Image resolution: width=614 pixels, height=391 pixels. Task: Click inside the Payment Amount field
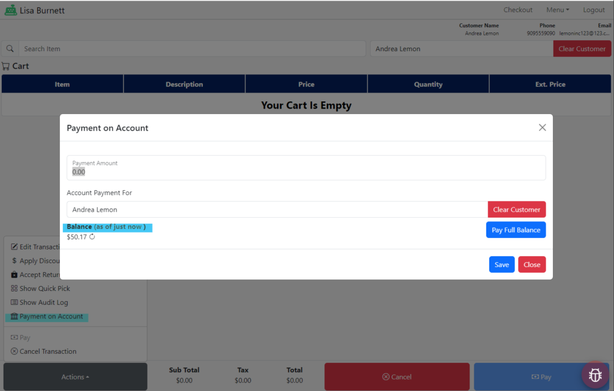pos(180,172)
